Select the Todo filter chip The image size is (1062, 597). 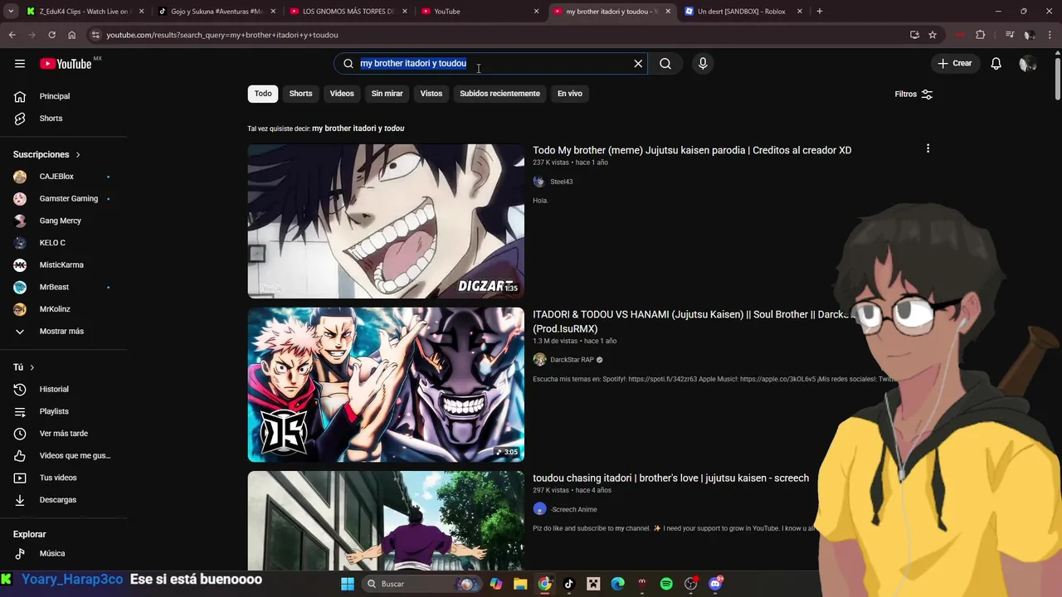(263, 94)
